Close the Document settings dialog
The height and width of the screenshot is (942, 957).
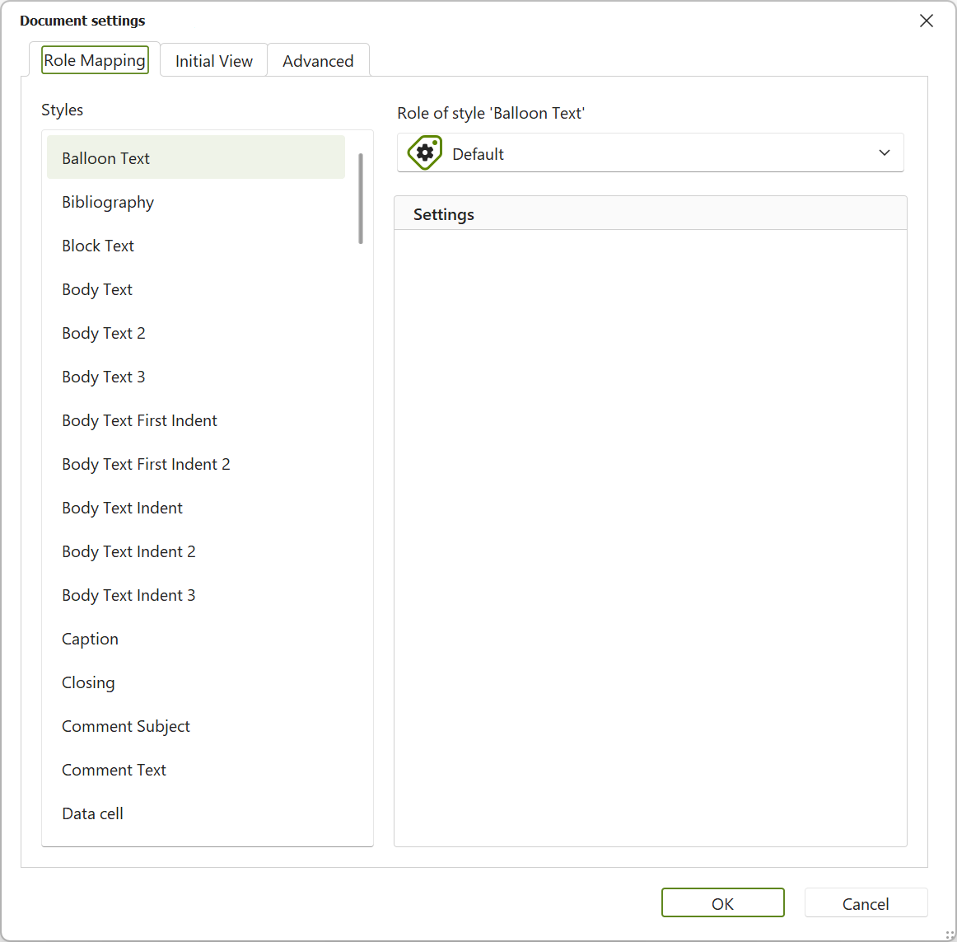926,21
